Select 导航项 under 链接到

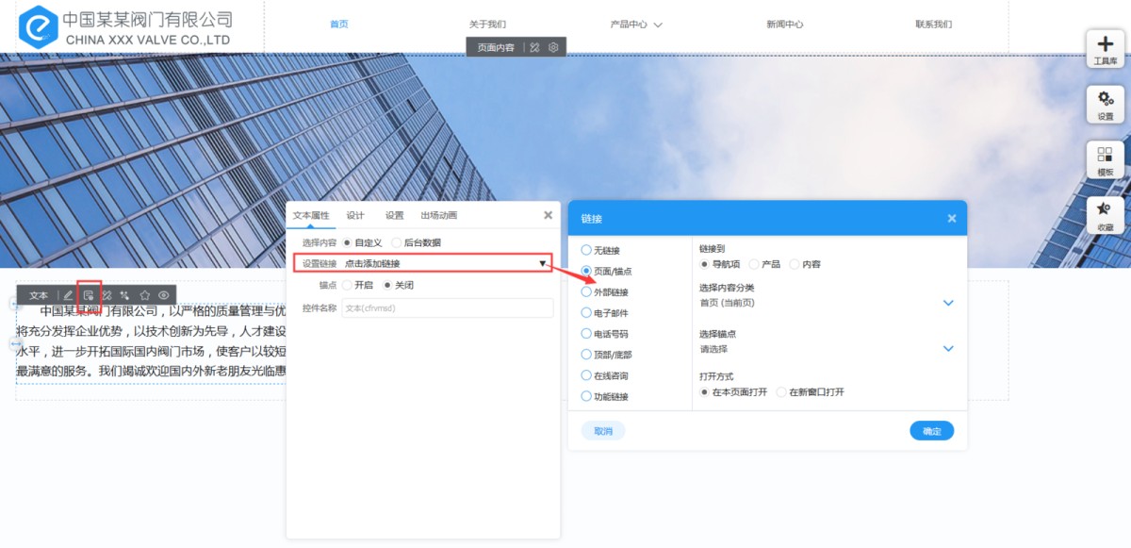point(705,264)
